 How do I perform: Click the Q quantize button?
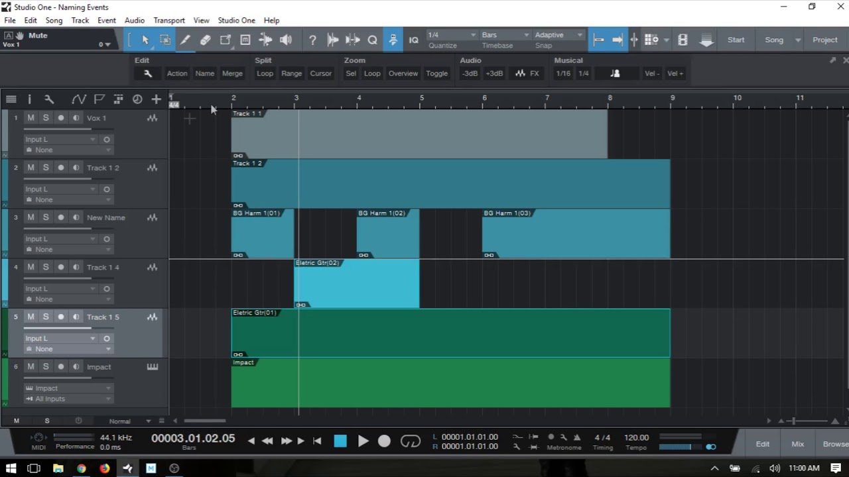pos(372,40)
